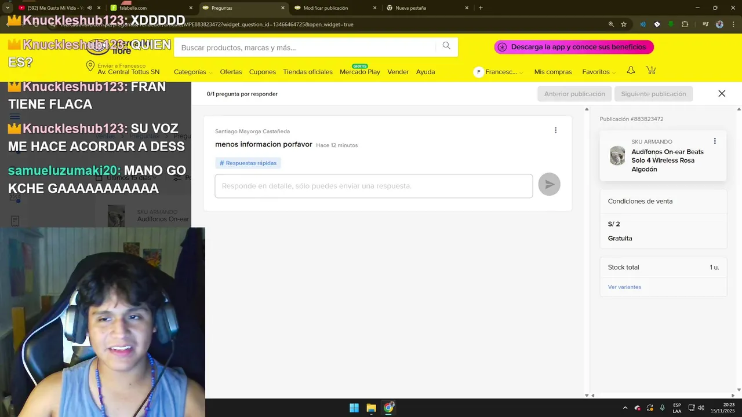Expand the Favoritos dropdown
742x417 pixels.
pyautogui.click(x=599, y=72)
